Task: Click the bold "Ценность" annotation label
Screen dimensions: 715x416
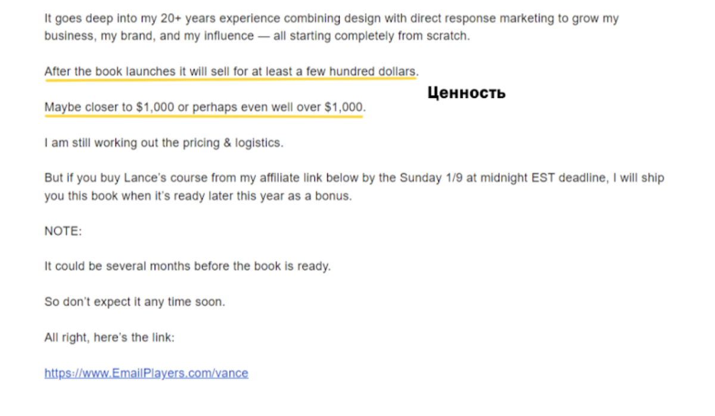Action: (467, 93)
